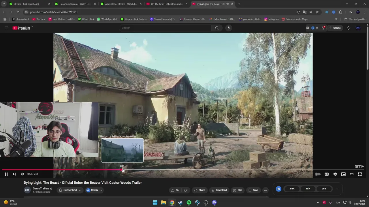Click the seek preview thumbnail

[122, 150]
